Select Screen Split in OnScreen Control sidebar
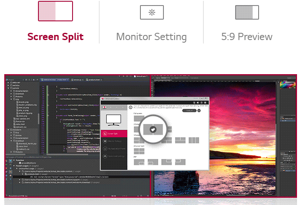The height and width of the screenshot is (205, 300). coord(114,133)
